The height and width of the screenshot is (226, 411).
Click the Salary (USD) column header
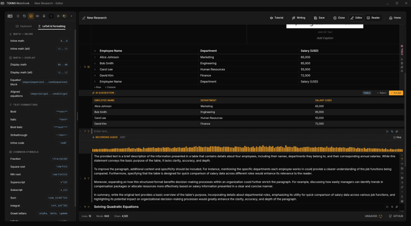[309, 51]
